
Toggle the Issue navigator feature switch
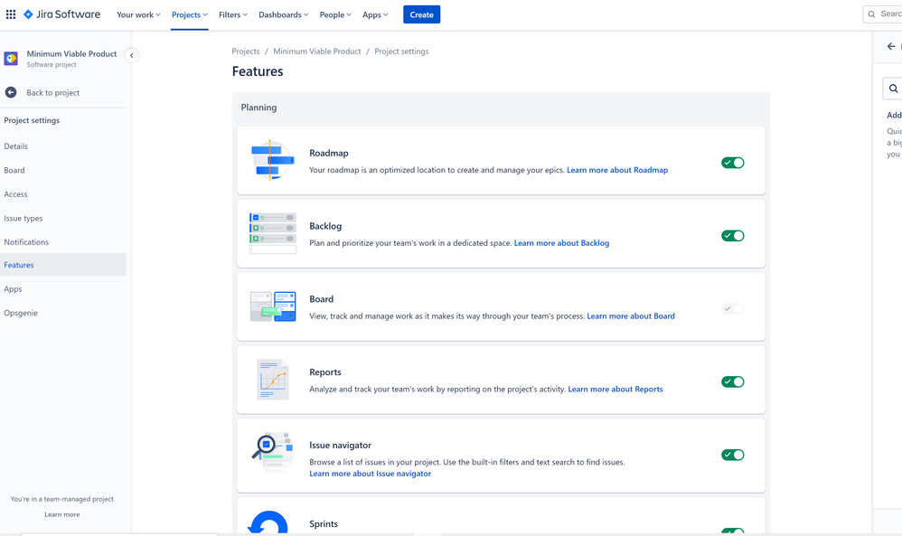tap(733, 455)
